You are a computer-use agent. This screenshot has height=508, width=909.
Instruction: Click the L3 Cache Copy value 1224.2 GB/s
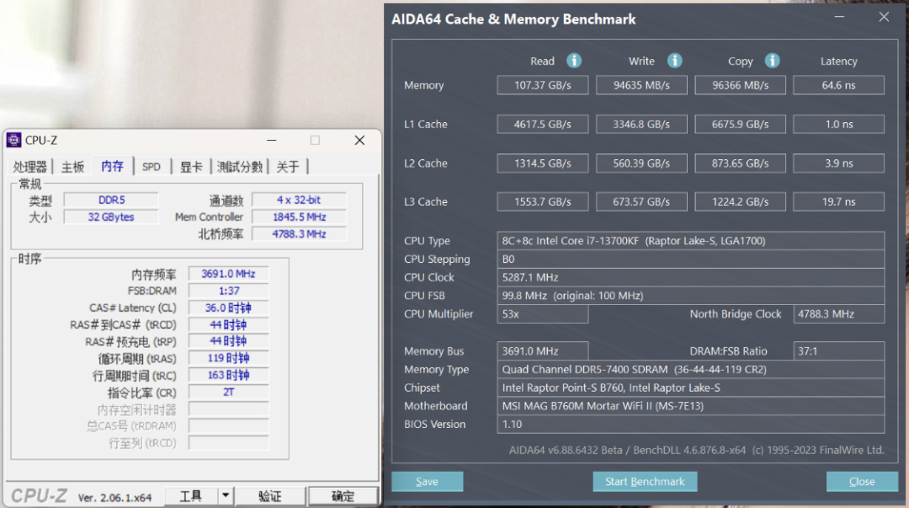[x=741, y=202]
